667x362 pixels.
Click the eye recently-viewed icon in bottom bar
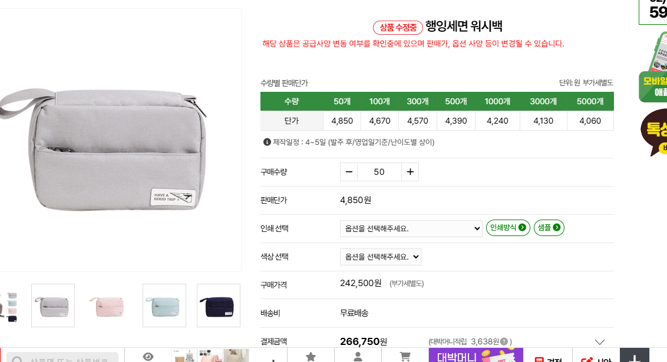click(x=148, y=356)
